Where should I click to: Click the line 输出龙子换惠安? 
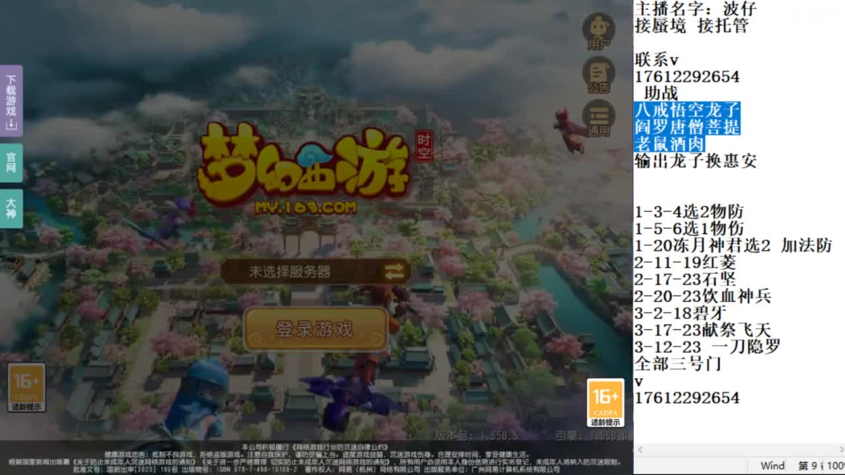[695, 161]
